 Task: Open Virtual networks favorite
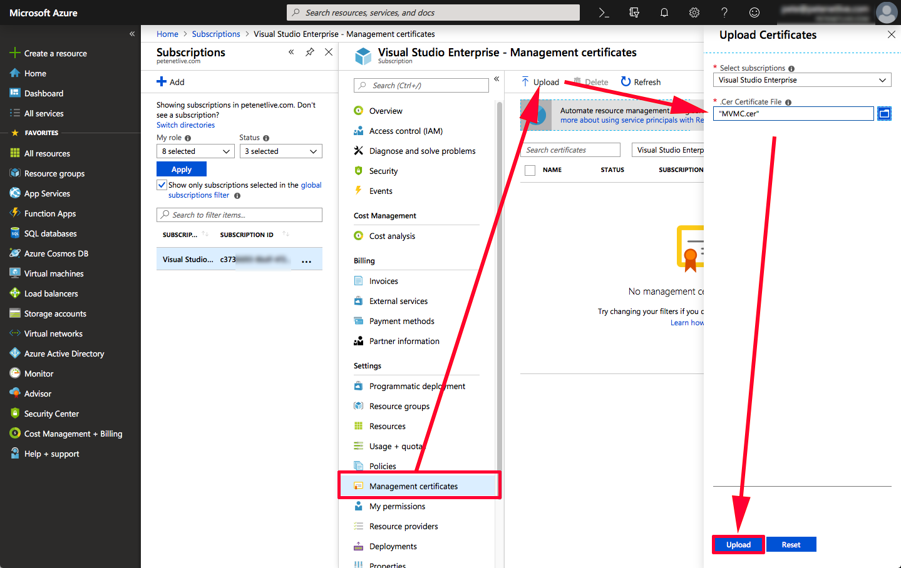pos(46,333)
